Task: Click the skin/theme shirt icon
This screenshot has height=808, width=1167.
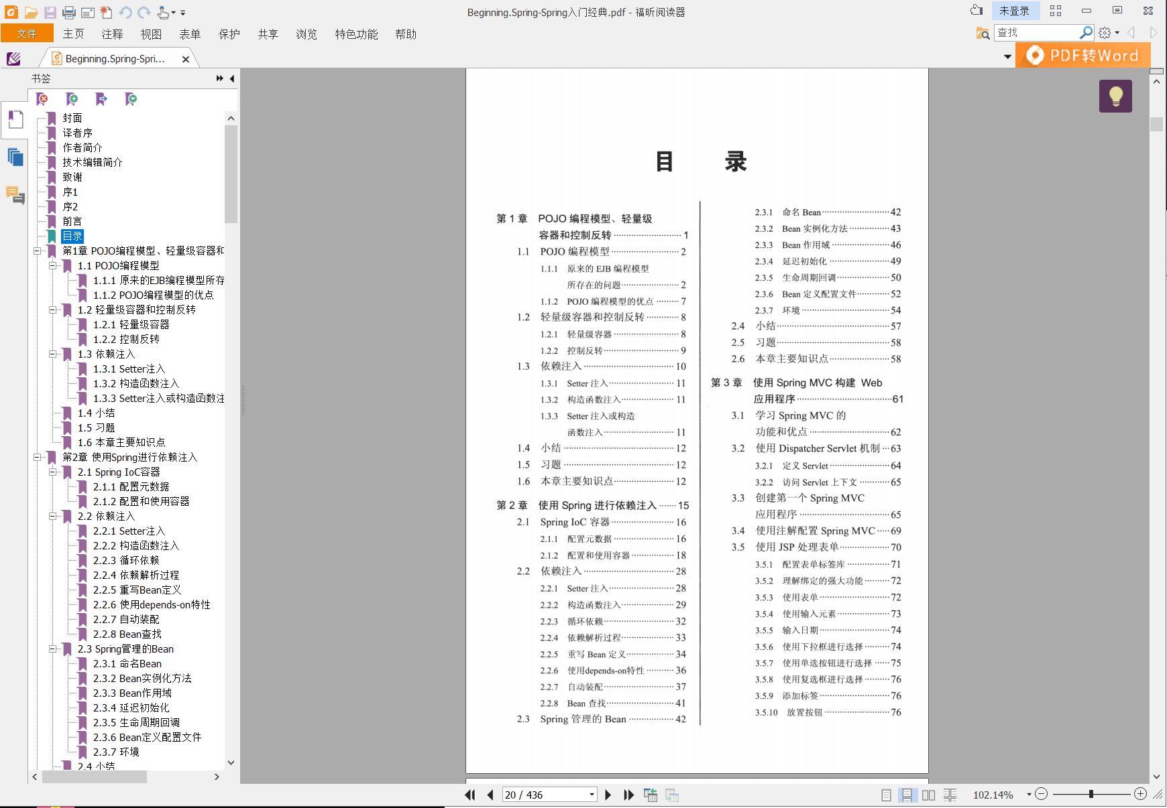Action: [977, 10]
